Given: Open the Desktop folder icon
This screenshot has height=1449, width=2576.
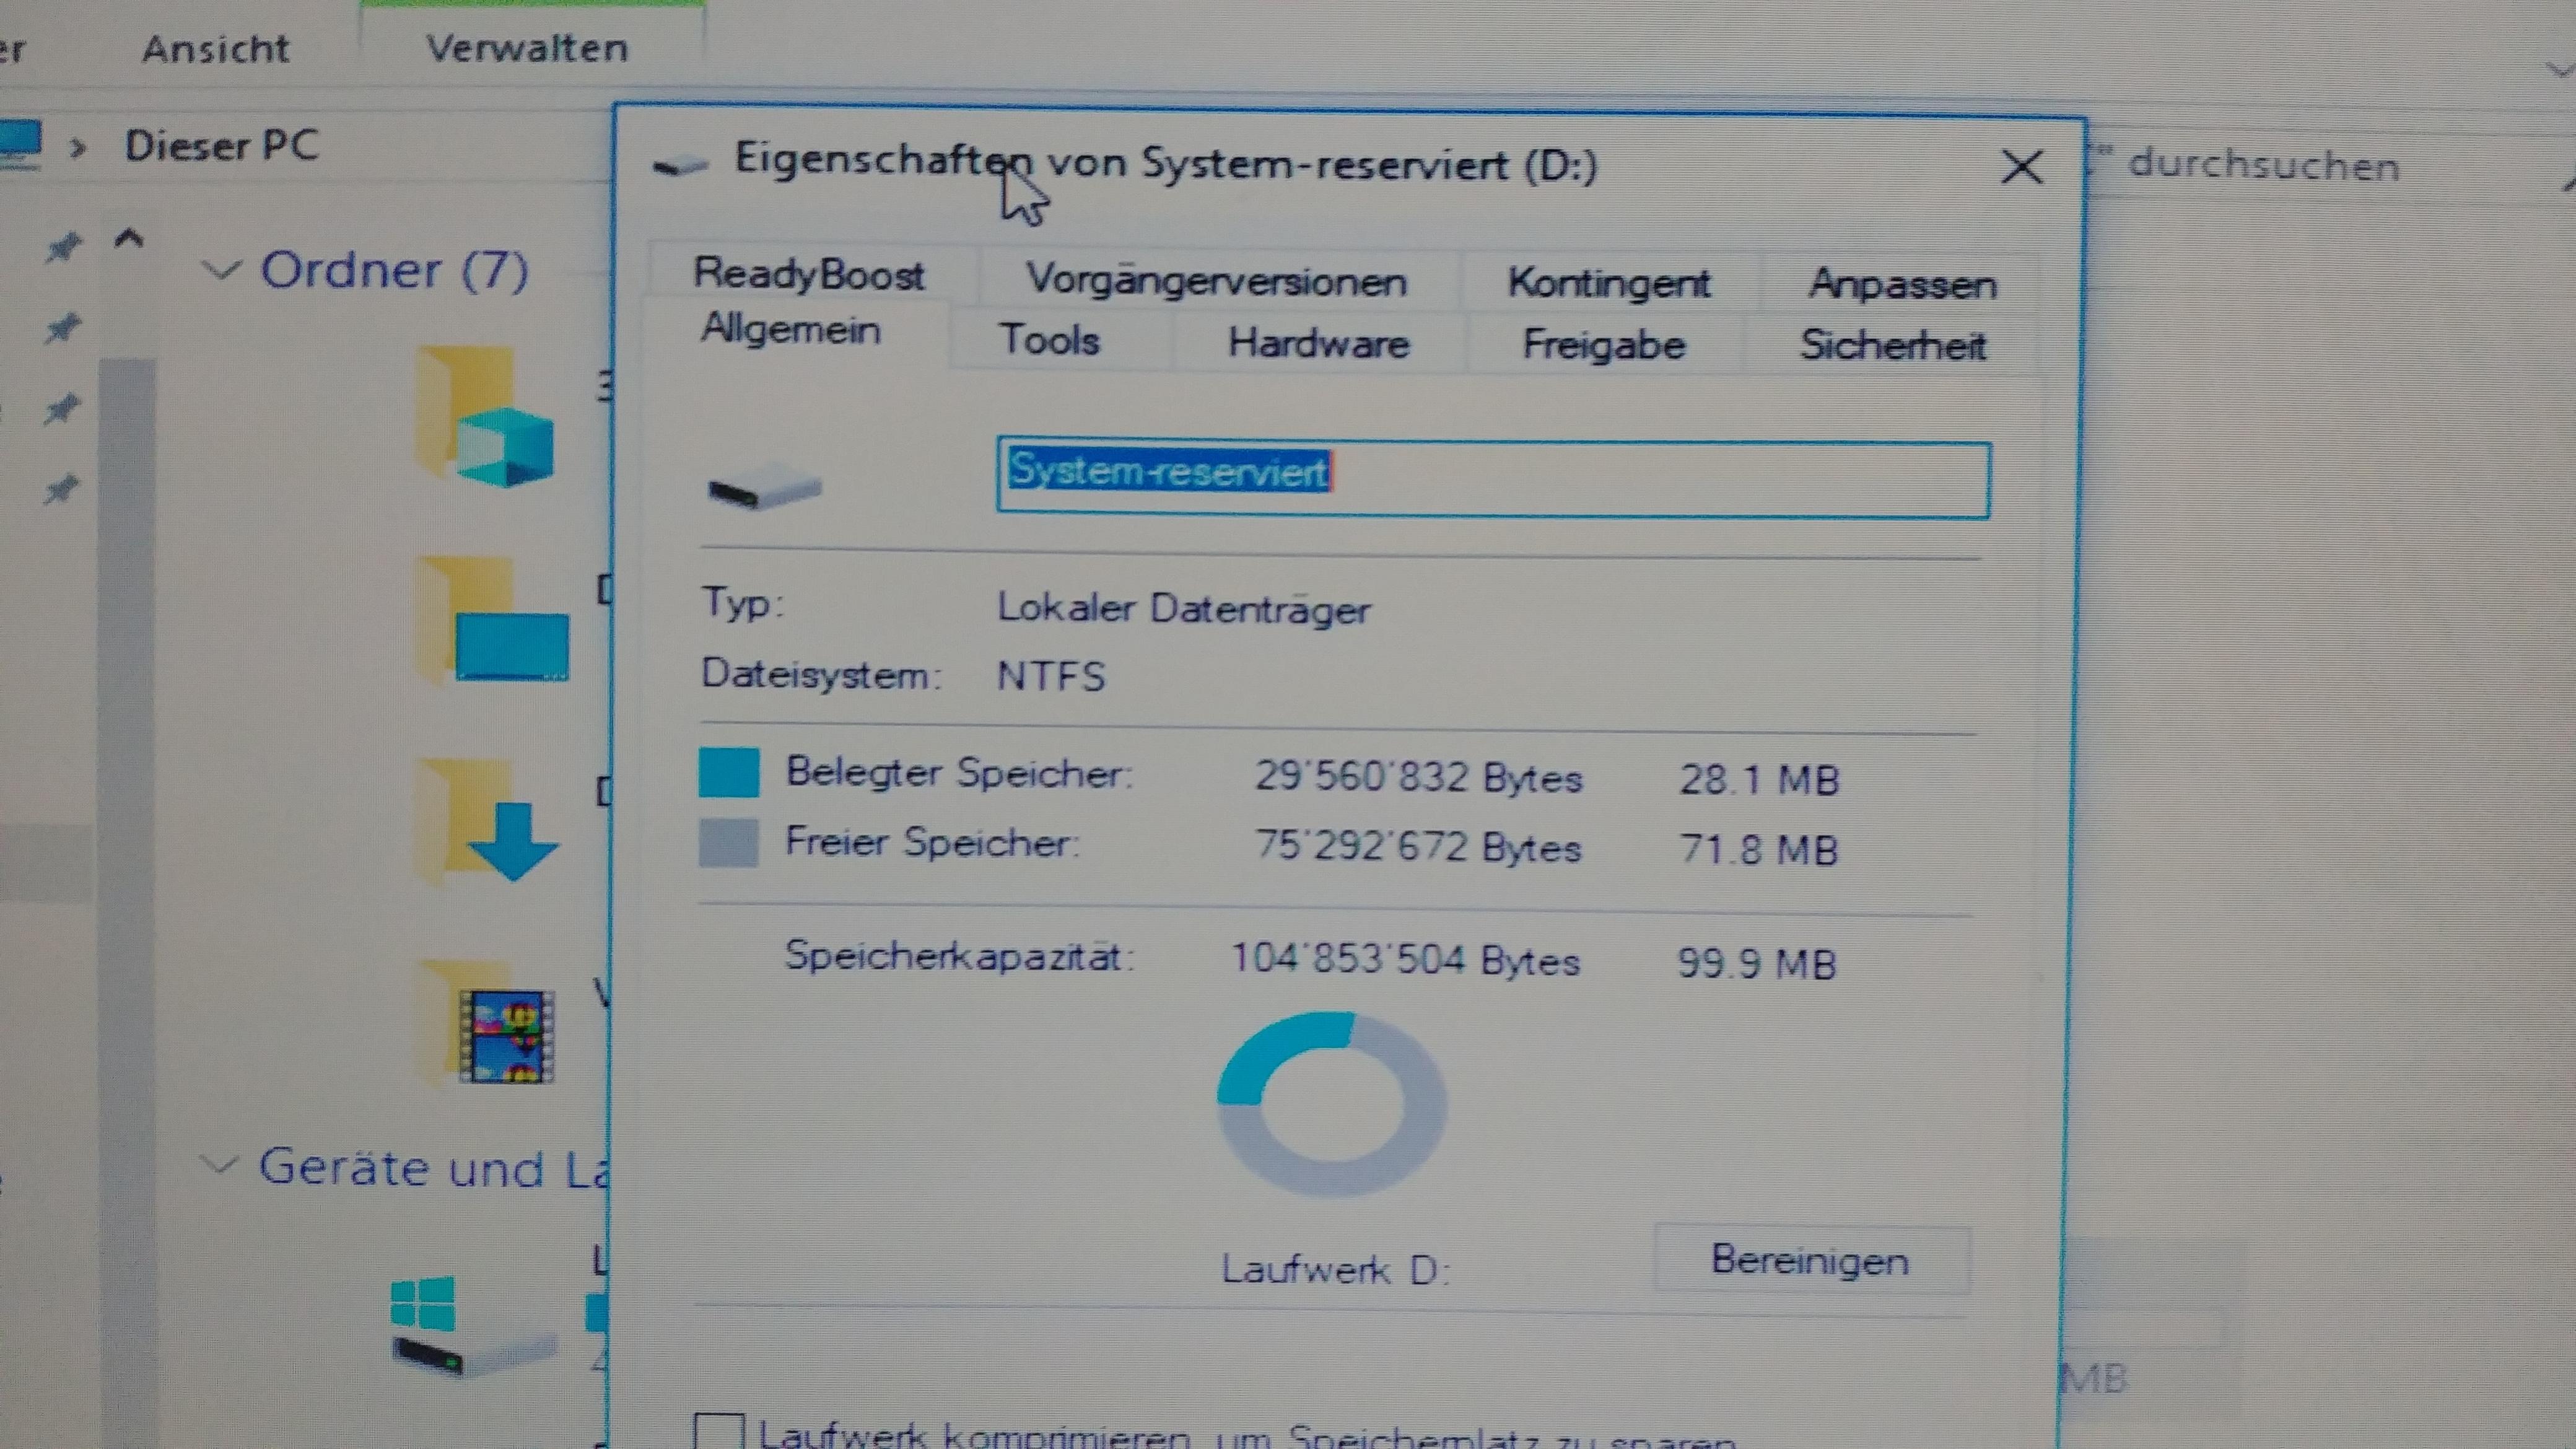Looking at the screenshot, I should point(492,622).
